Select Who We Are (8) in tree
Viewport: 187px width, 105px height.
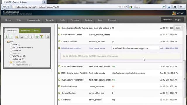(19, 56)
